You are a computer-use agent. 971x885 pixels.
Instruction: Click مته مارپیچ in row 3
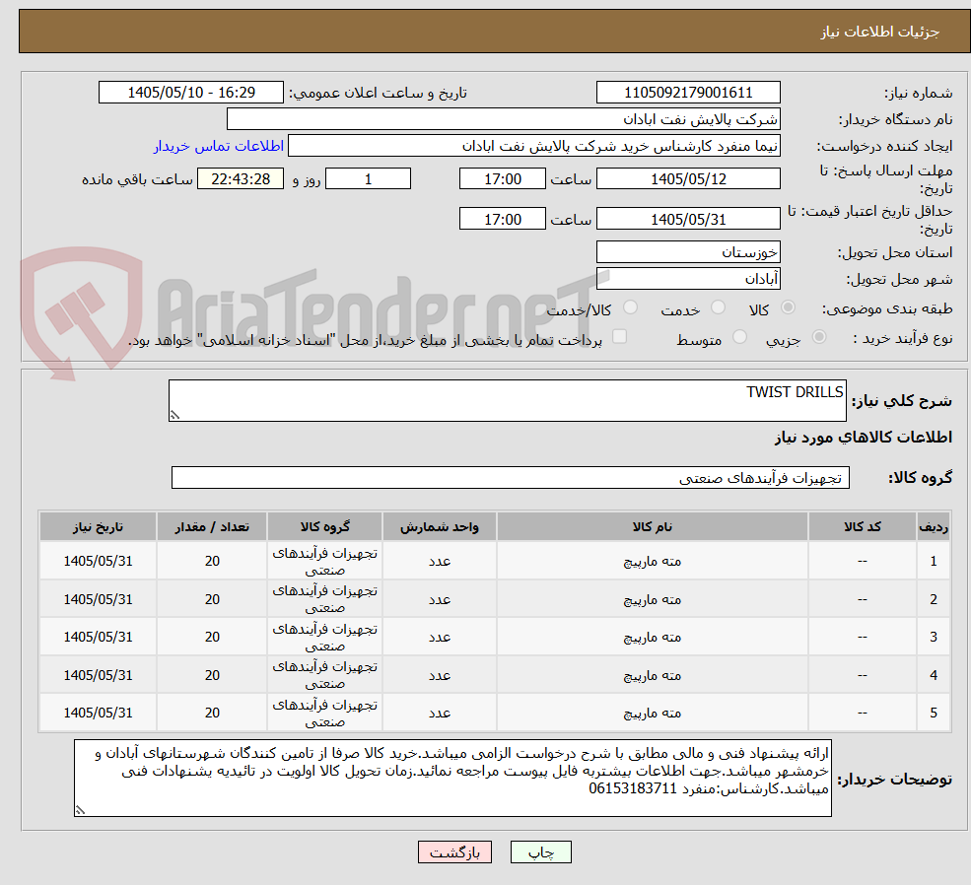652,638
